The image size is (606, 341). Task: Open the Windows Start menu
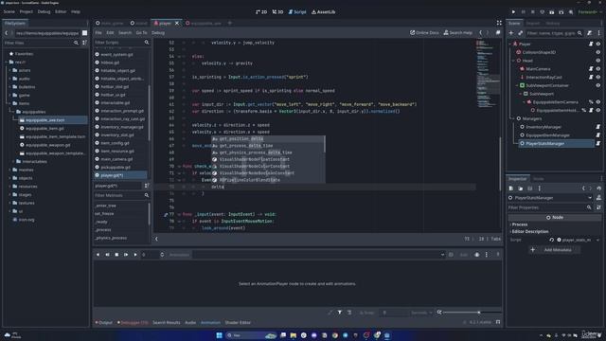pos(219,335)
